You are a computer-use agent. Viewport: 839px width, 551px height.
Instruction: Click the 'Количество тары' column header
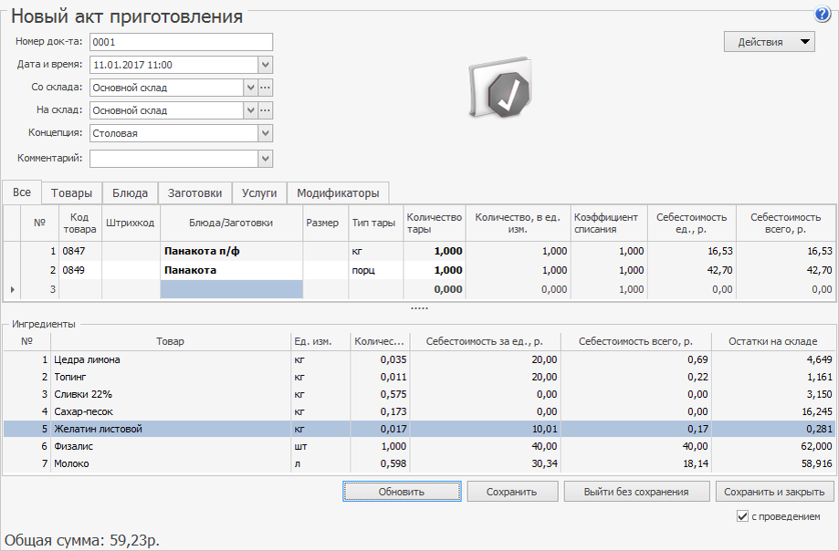[434, 223]
